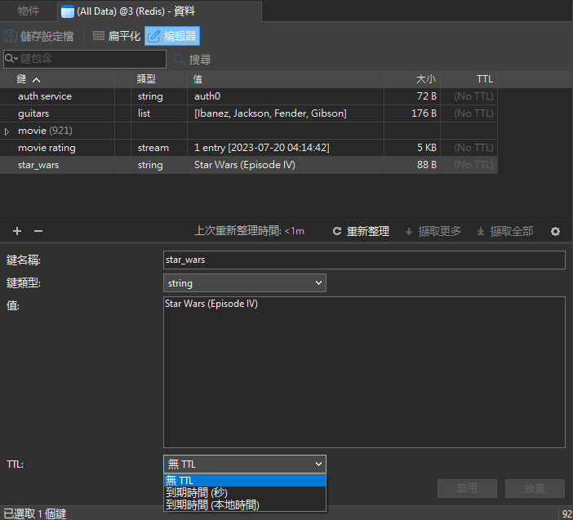The height and width of the screenshot is (520, 573).
Task: Click the 搜尋 search button
Action: coord(192,60)
